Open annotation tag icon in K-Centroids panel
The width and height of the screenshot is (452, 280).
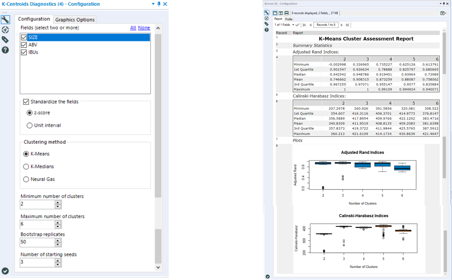coord(5,40)
